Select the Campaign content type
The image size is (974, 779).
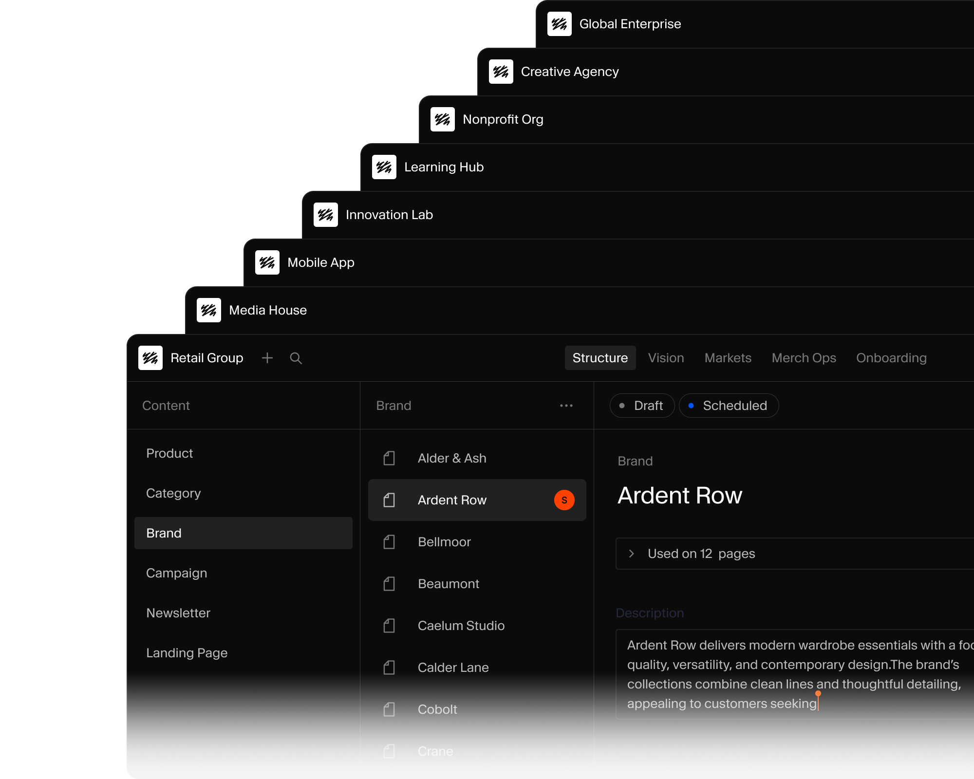177,573
